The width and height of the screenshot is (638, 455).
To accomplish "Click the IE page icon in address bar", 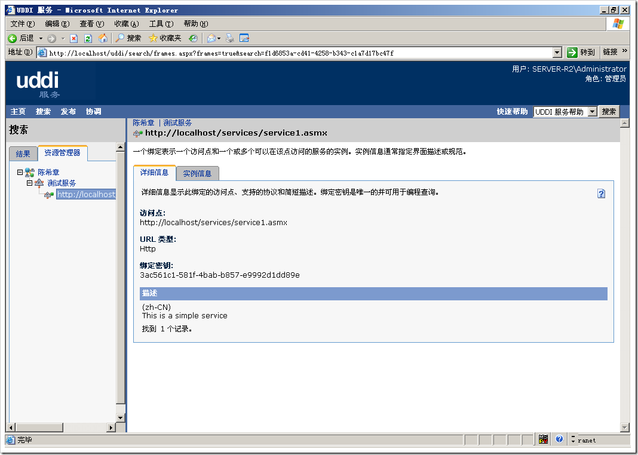I will [42, 53].
